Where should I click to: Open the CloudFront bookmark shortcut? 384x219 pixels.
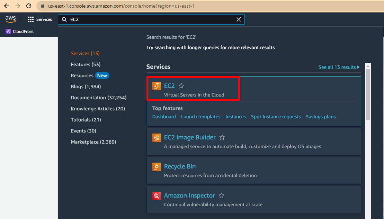[20, 31]
